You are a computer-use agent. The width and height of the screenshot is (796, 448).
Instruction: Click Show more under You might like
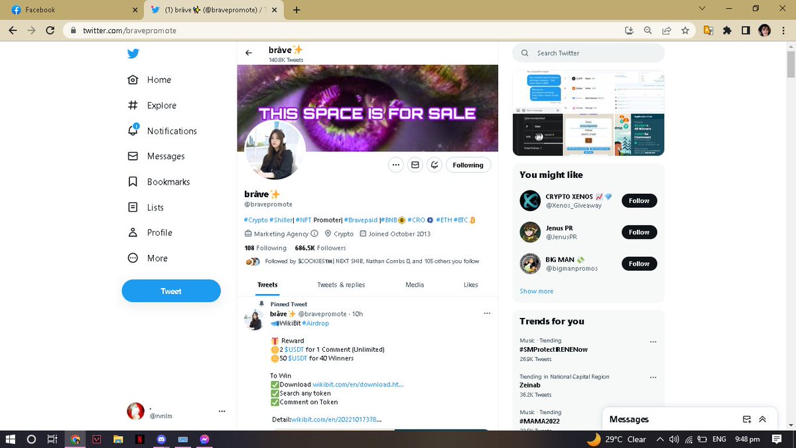(537, 291)
